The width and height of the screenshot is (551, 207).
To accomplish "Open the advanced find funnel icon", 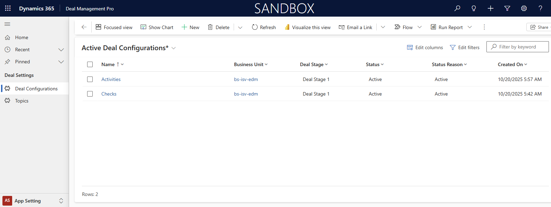I will pyautogui.click(x=507, y=8).
